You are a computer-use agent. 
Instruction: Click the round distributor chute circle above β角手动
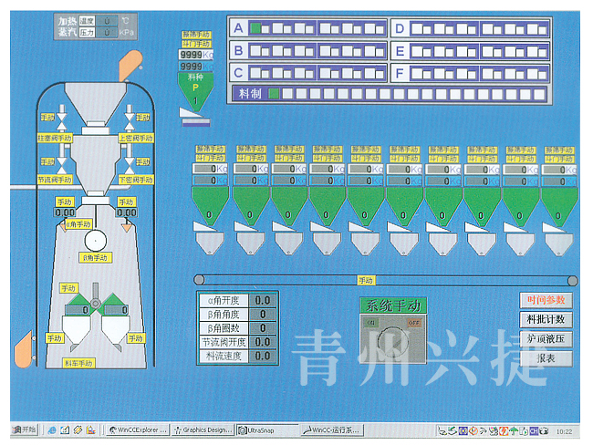93,240
